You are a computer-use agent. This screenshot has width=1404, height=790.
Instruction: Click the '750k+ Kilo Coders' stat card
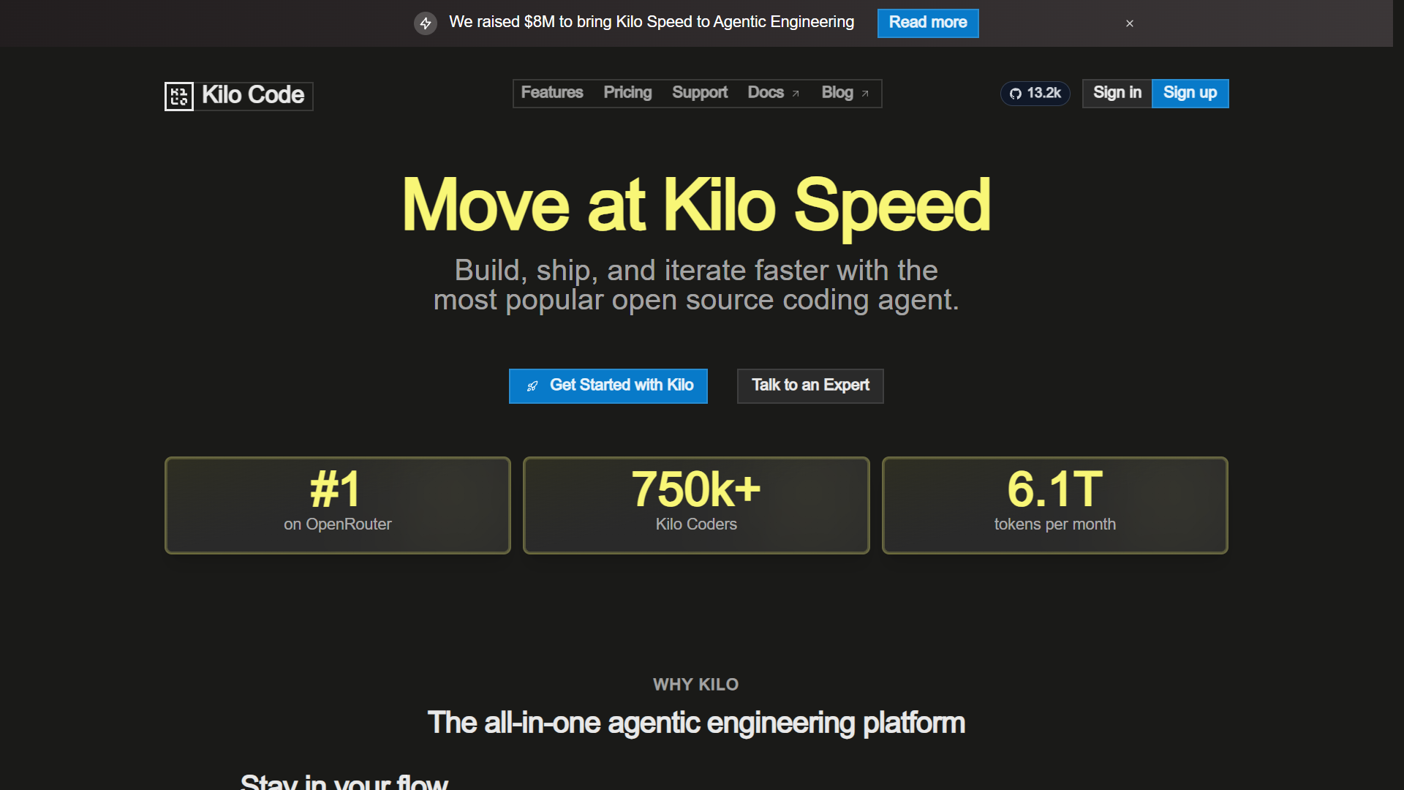pos(696,505)
